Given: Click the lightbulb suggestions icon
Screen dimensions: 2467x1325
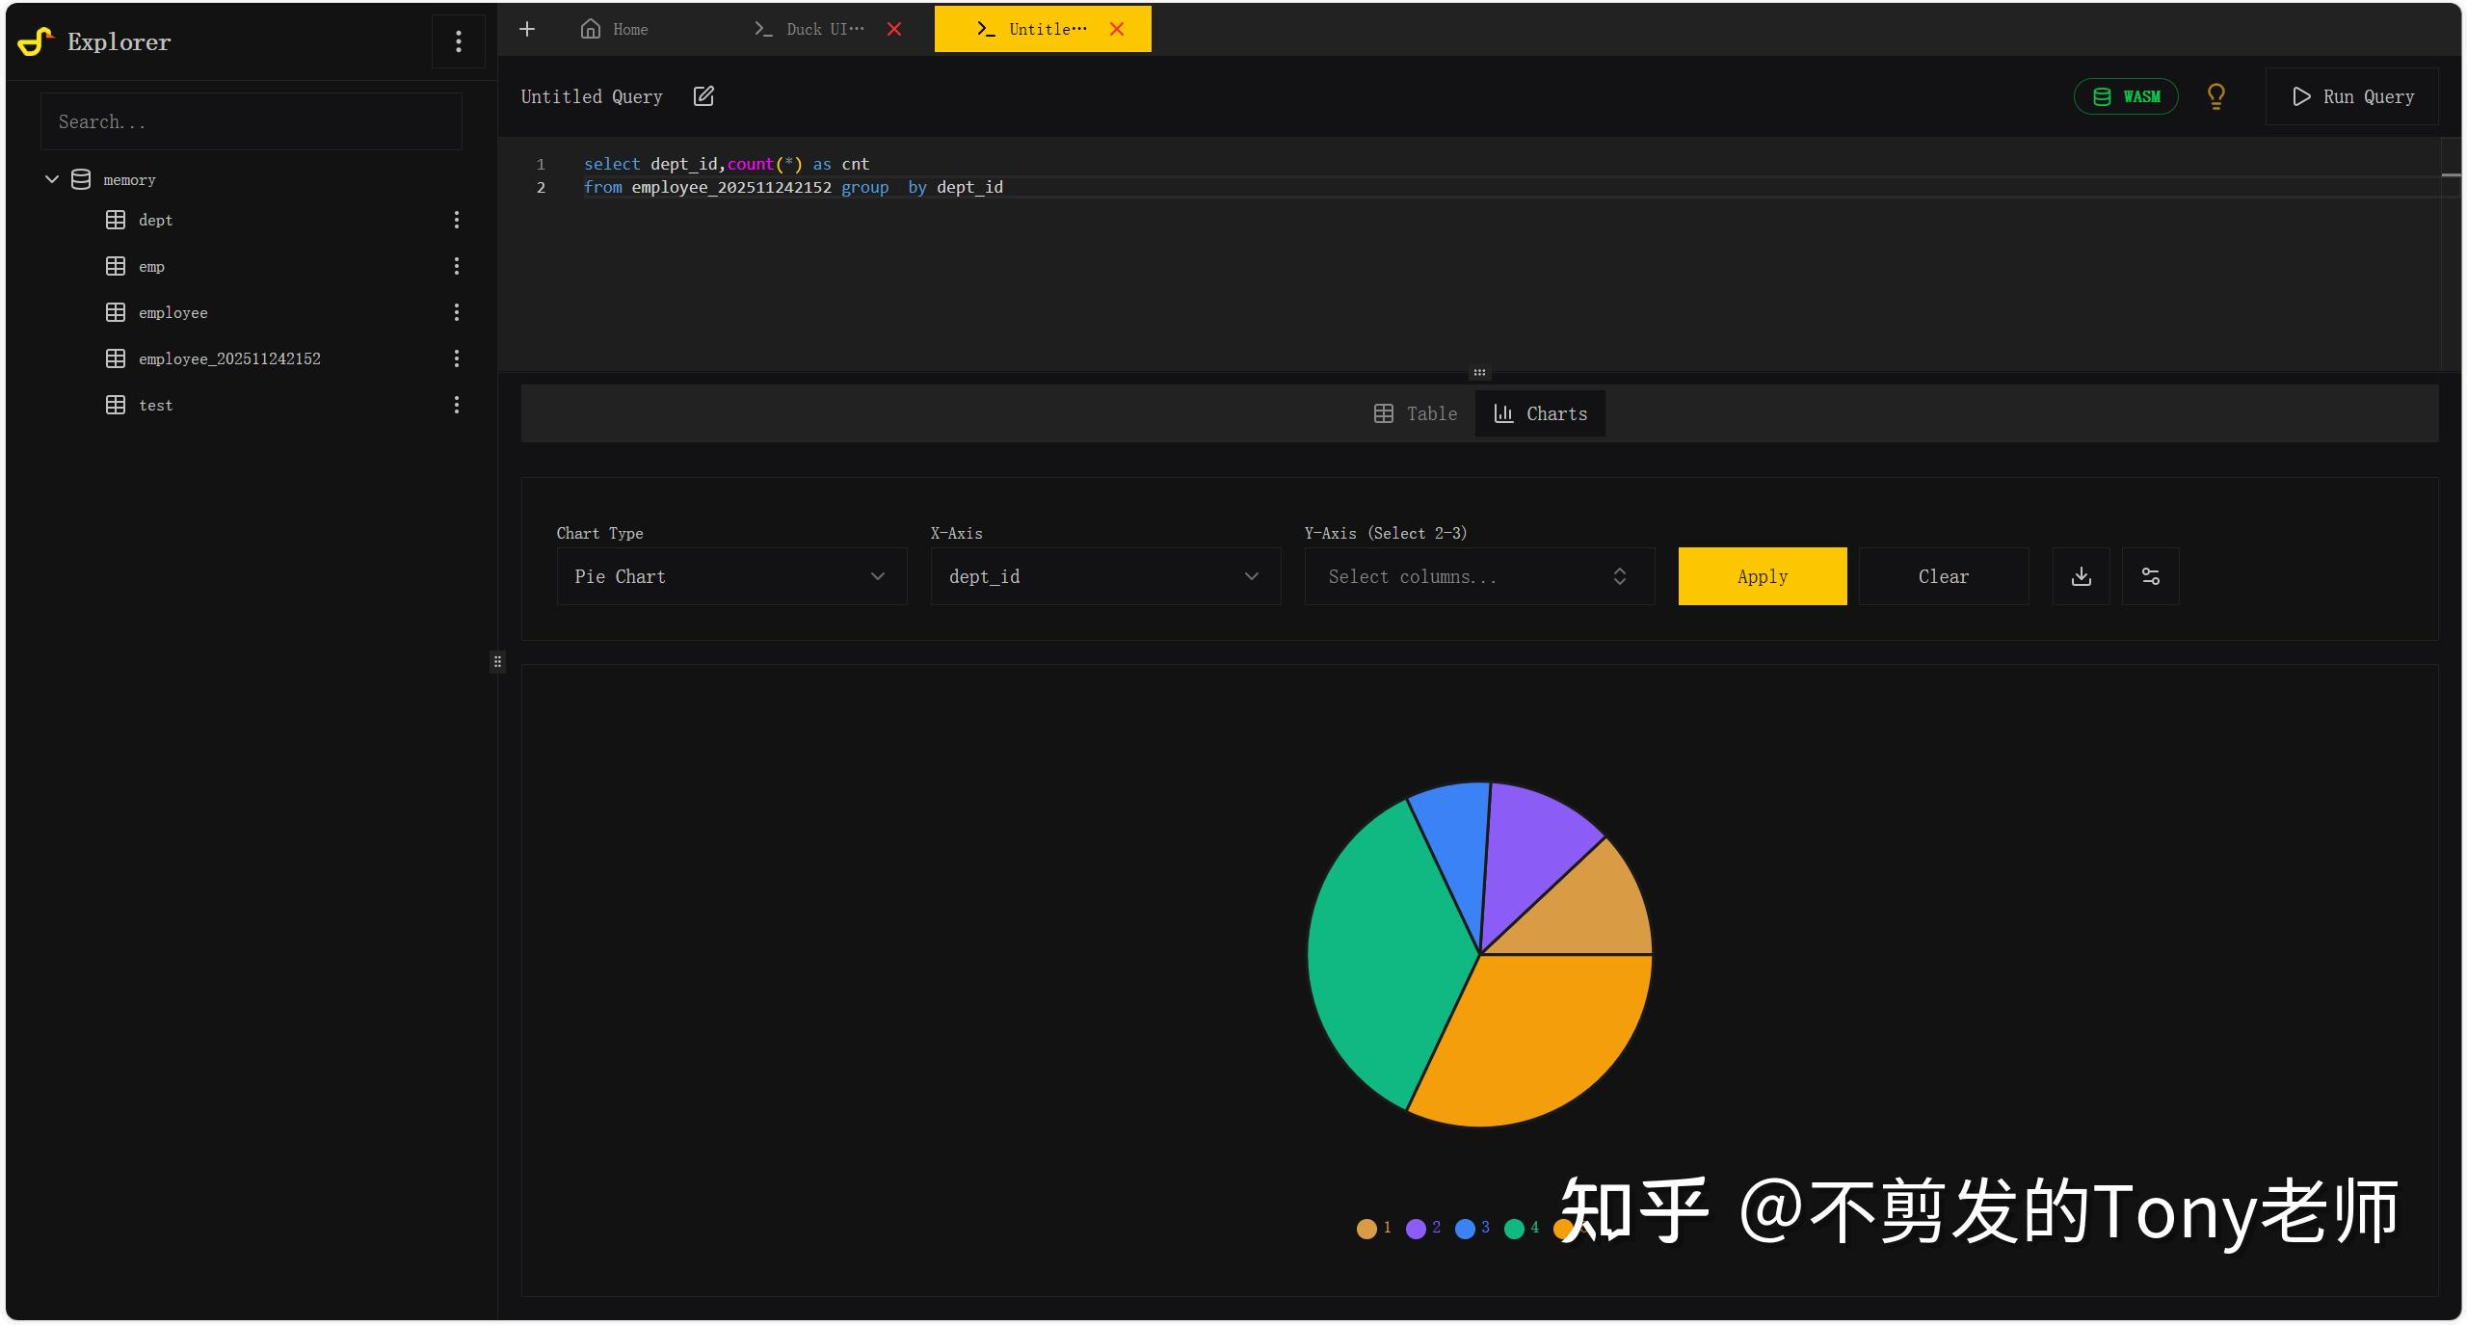Looking at the screenshot, I should pyautogui.click(x=2215, y=95).
